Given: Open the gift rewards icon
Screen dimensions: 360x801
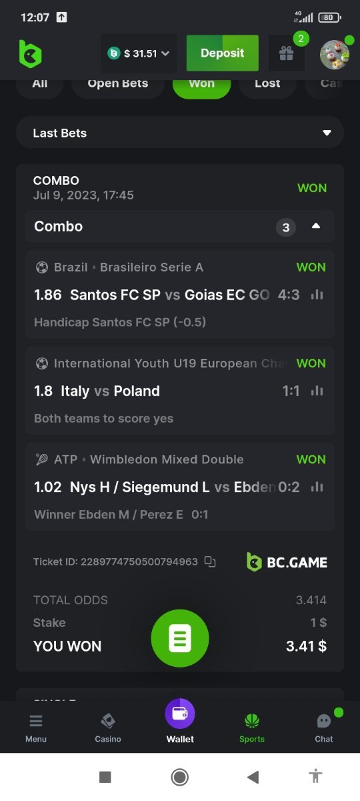Looking at the screenshot, I should (287, 53).
